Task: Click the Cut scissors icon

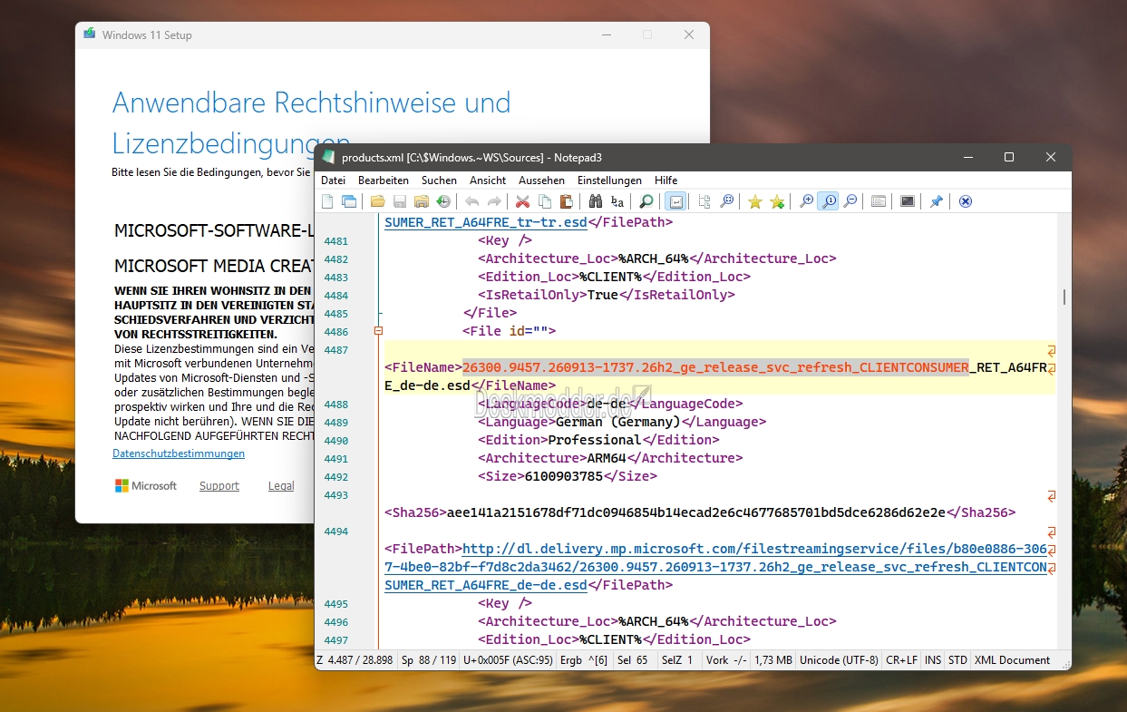Action: coord(523,201)
